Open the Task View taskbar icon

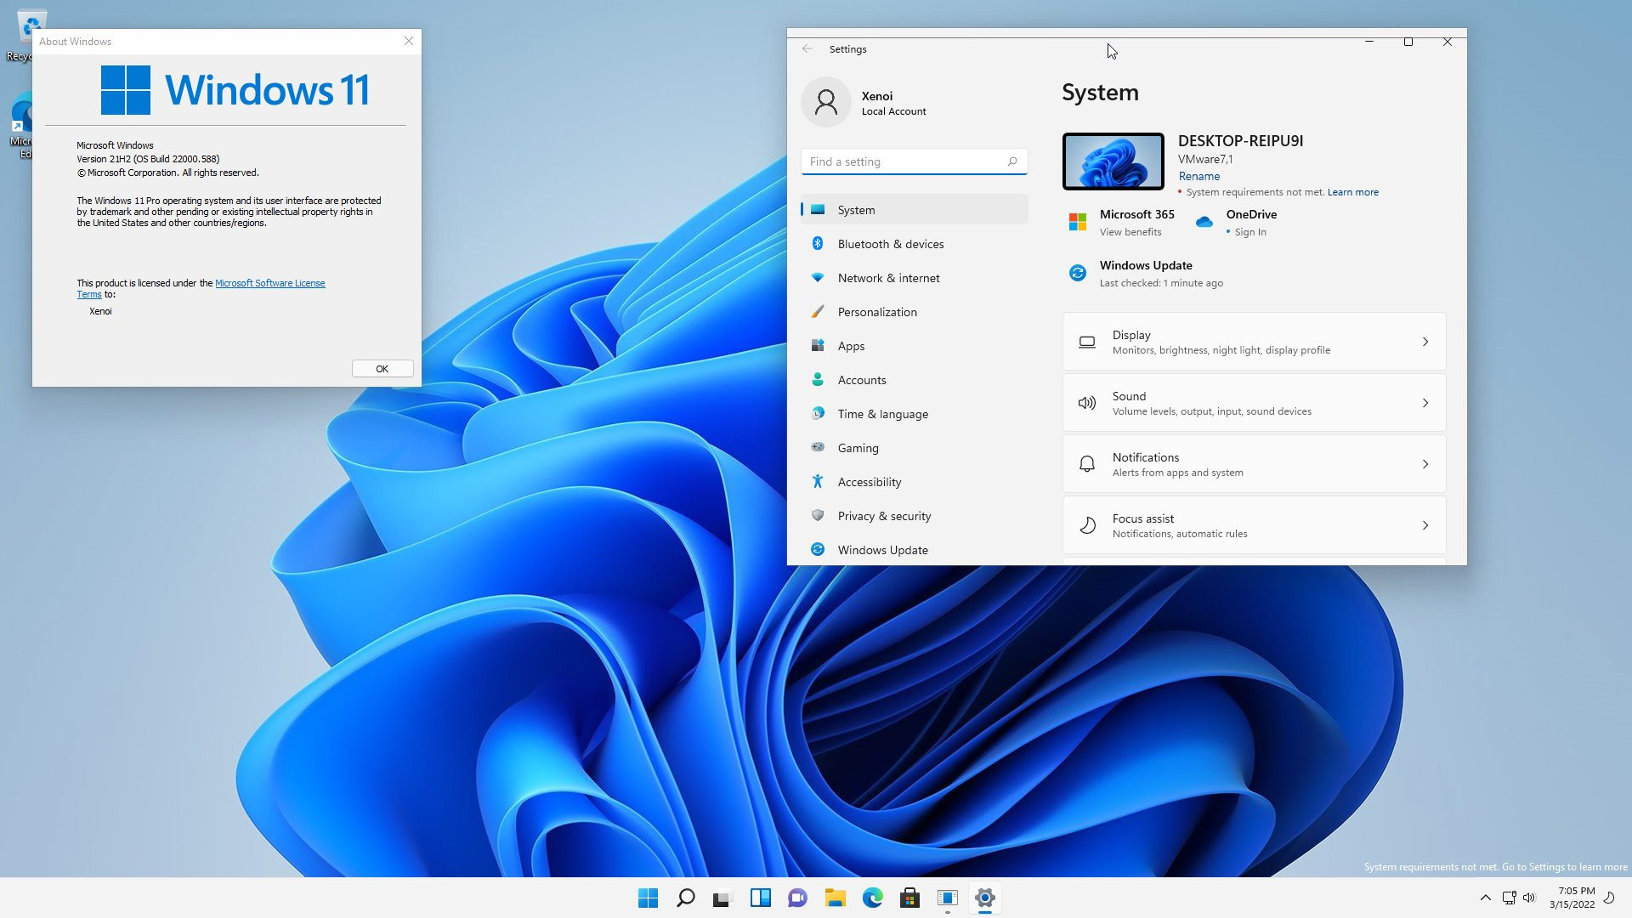coord(722,897)
